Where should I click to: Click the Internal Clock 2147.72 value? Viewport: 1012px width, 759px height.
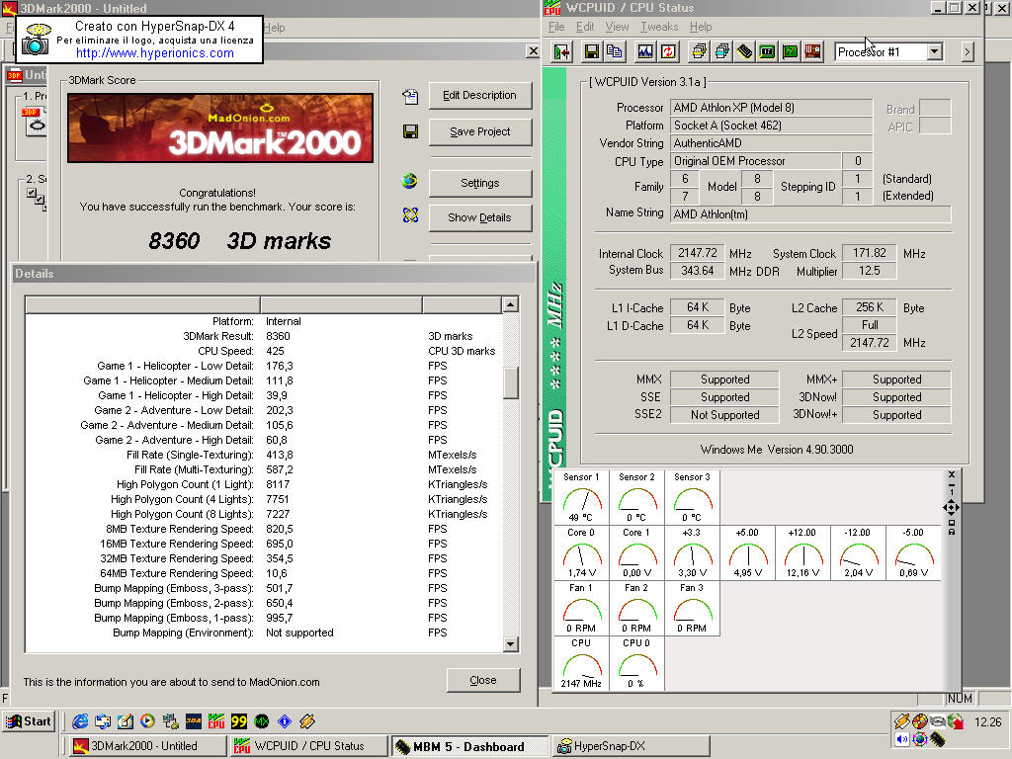[x=697, y=253]
